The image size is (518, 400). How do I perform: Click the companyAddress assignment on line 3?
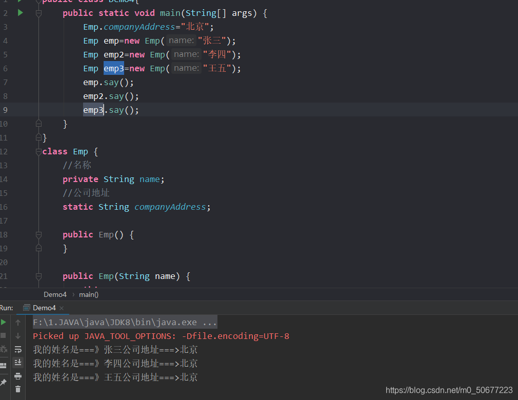click(x=148, y=27)
